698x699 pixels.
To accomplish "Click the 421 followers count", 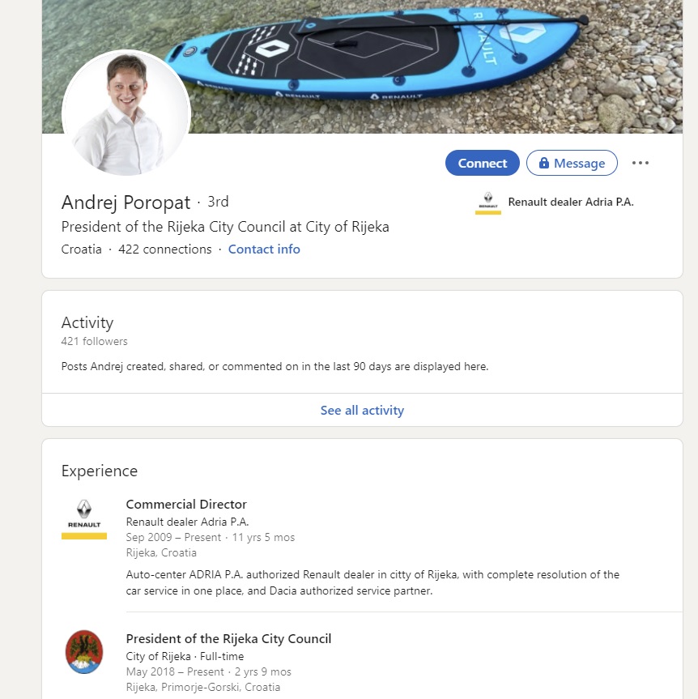I will (95, 342).
